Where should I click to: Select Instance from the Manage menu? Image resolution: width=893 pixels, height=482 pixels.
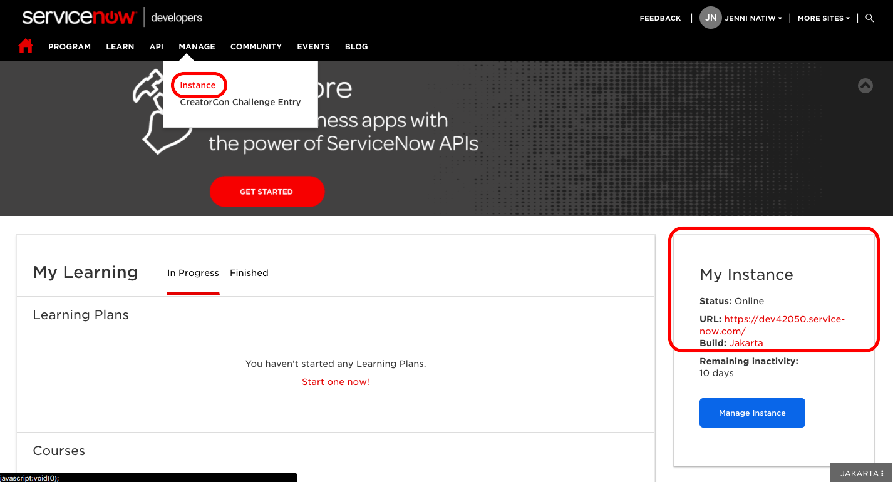click(198, 85)
